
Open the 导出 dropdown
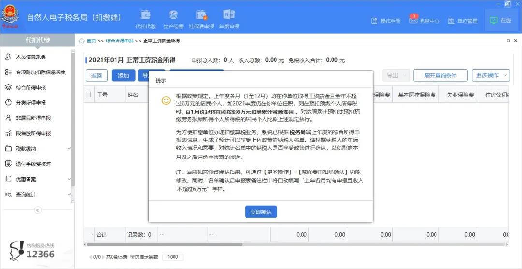(x=396, y=75)
